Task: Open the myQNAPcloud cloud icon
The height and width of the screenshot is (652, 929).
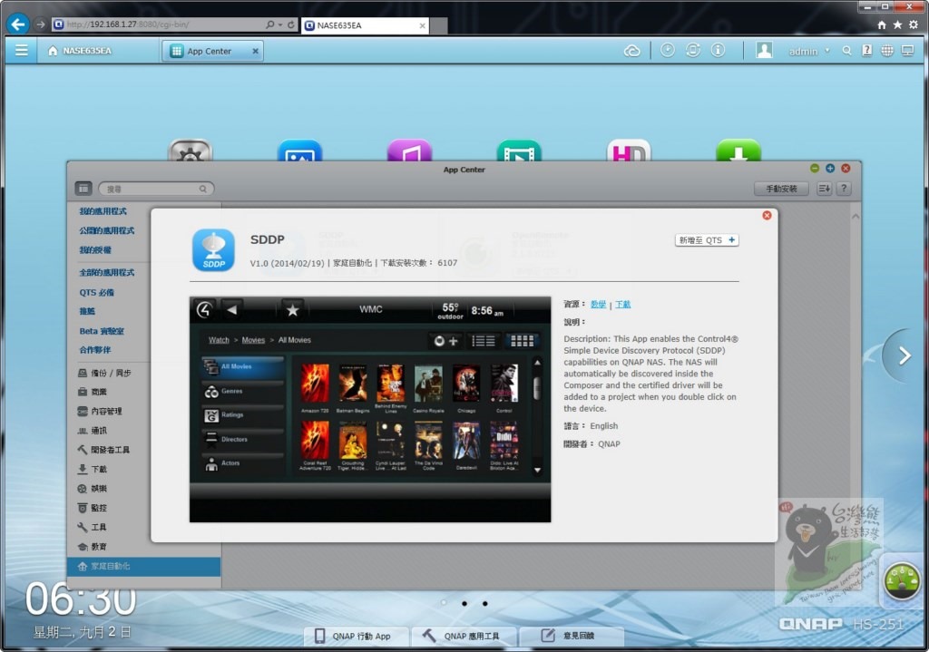Action: click(x=632, y=51)
